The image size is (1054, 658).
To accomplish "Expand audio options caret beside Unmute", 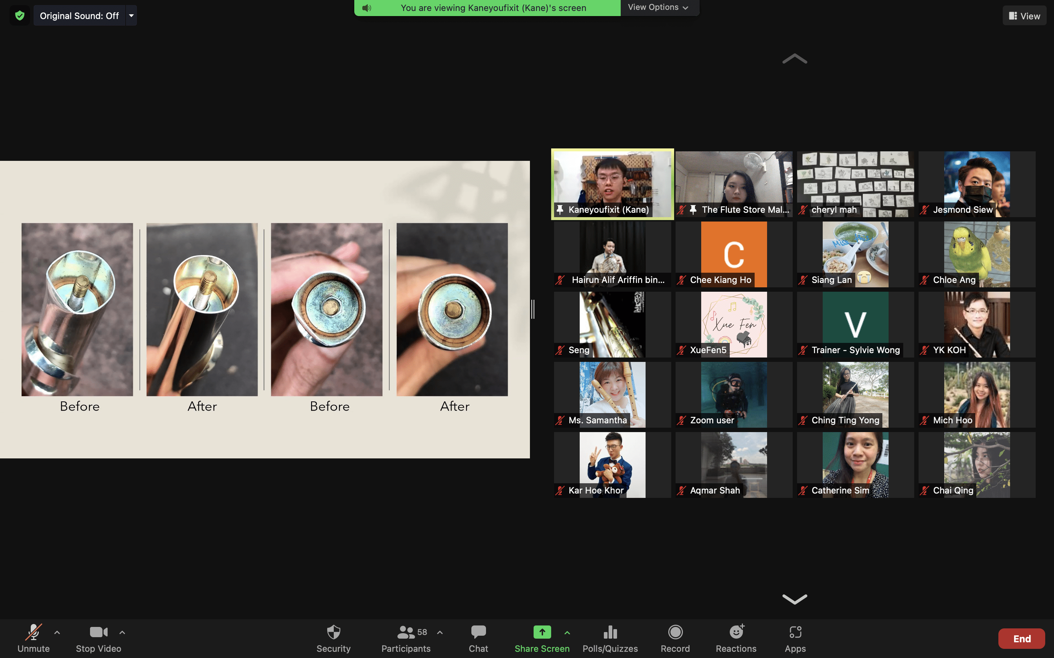I will click(x=57, y=632).
